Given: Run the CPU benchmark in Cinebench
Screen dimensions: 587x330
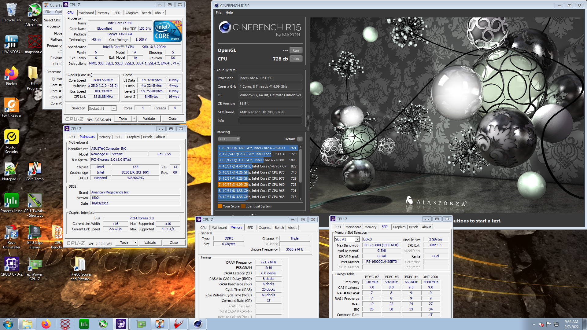Looking at the screenshot, I should point(296,59).
